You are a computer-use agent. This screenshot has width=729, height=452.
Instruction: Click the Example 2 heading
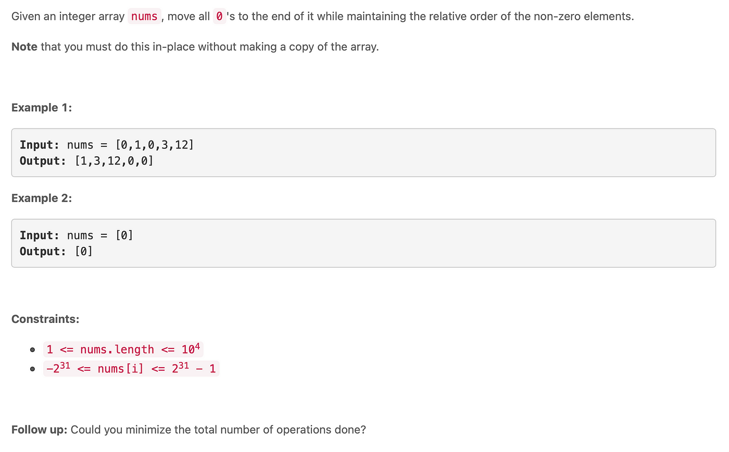point(42,198)
